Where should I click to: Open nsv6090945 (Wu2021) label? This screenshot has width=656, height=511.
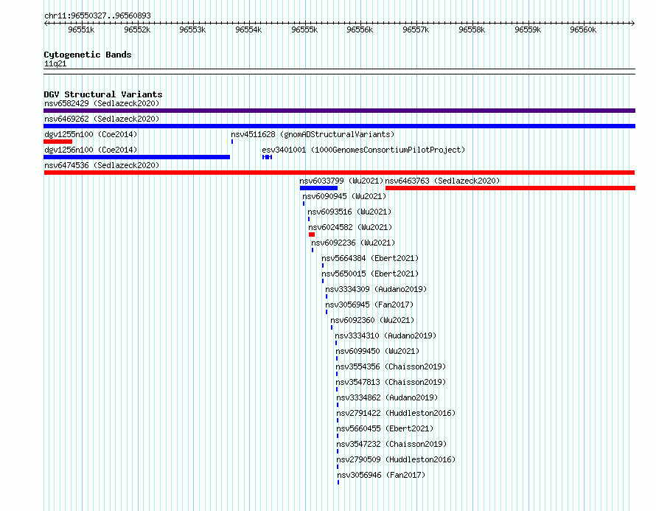click(344, 196)
